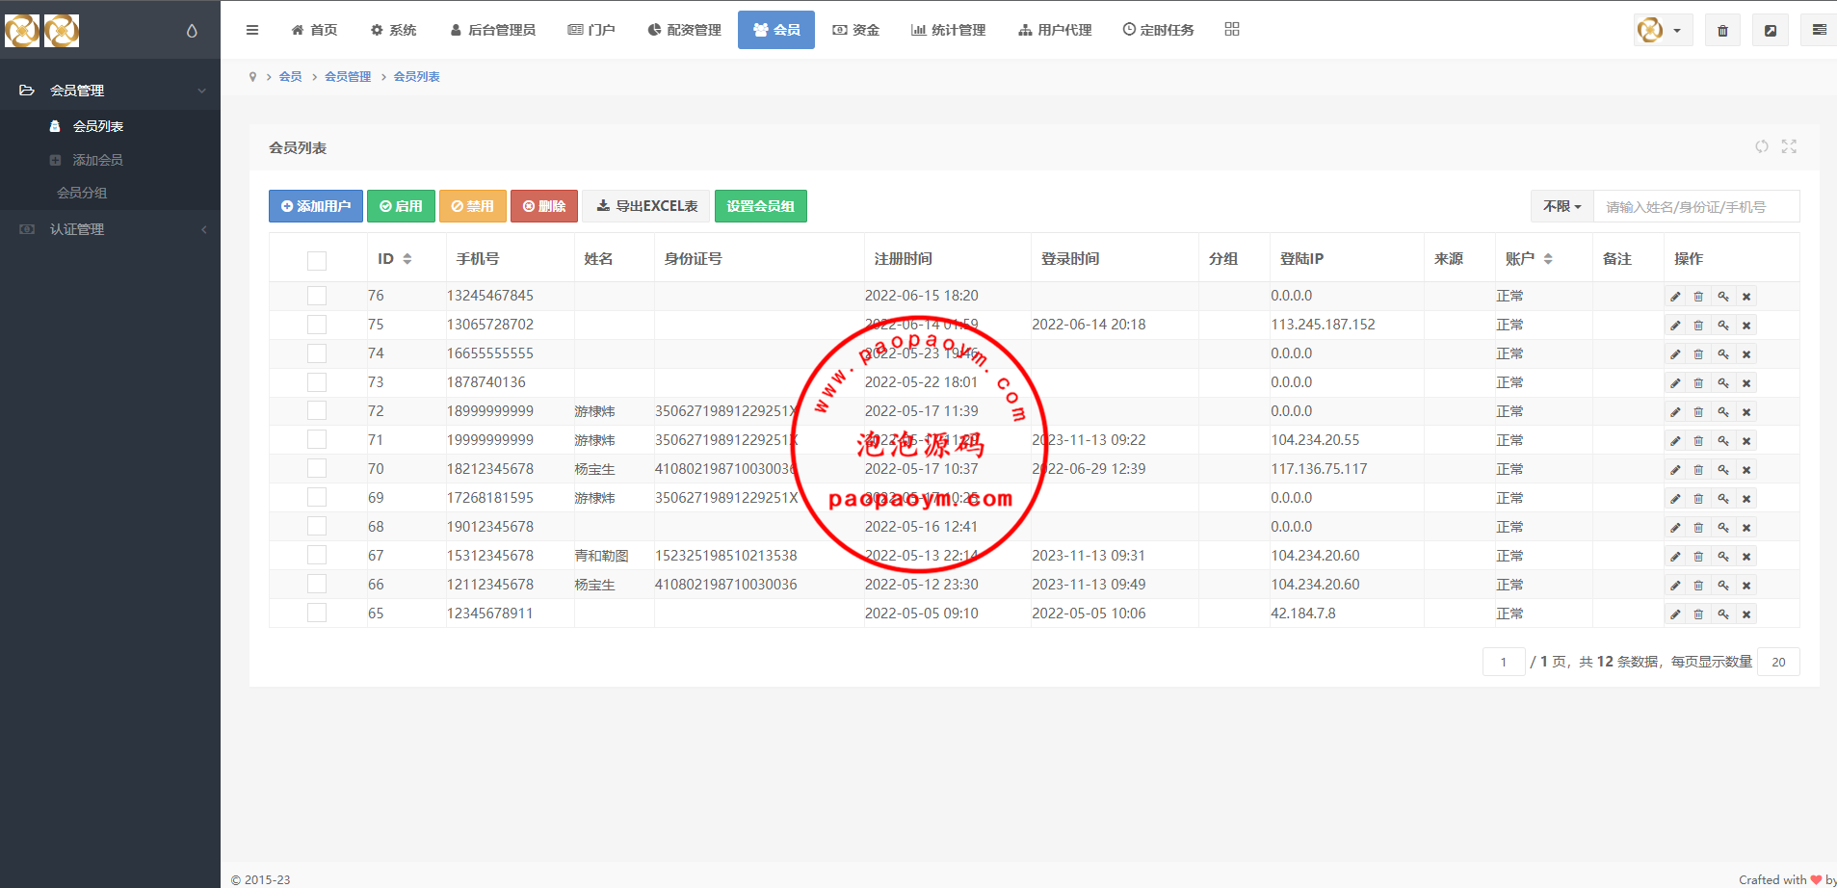Click the per-page count field showing 20
Screen dimensions: 1837x888
coord(1778,662)
